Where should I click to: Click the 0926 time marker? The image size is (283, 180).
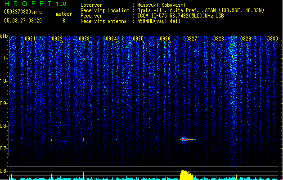pos(165,39)
